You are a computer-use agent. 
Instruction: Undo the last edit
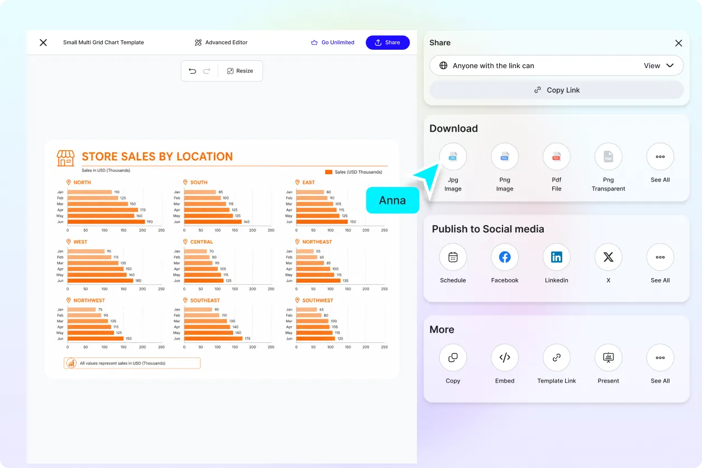click(192, 71)
